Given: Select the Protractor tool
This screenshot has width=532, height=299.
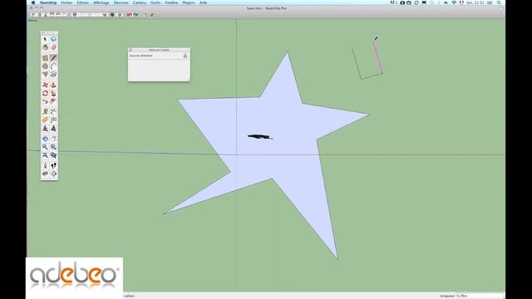Looking at the screenshot, I should click(x=45, y=120).
